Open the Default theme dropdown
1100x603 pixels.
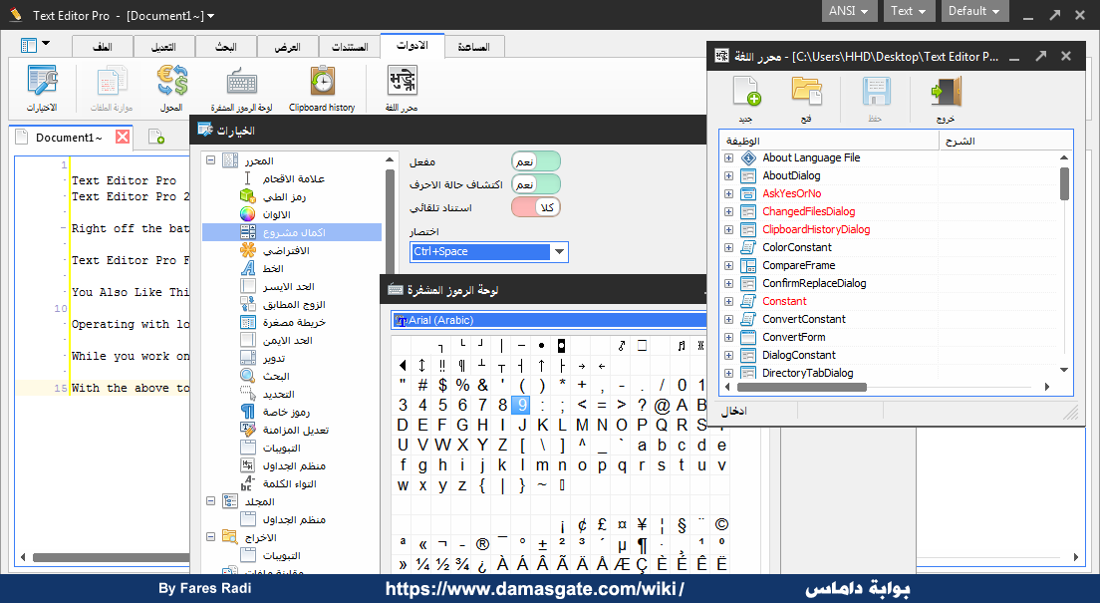(975, 11)
